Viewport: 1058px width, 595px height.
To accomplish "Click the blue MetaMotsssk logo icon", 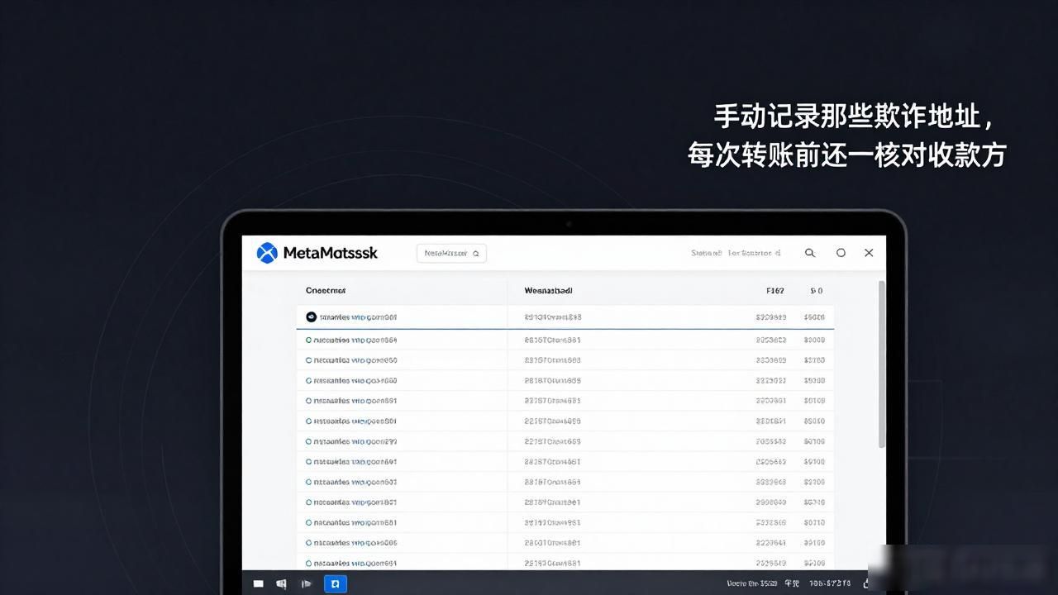I will click(267, 253).
